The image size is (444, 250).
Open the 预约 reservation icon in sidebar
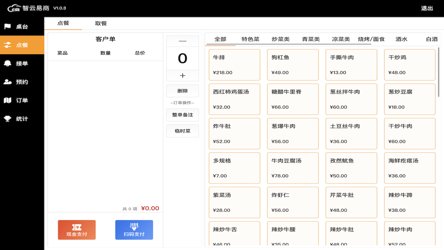[8, 82]
